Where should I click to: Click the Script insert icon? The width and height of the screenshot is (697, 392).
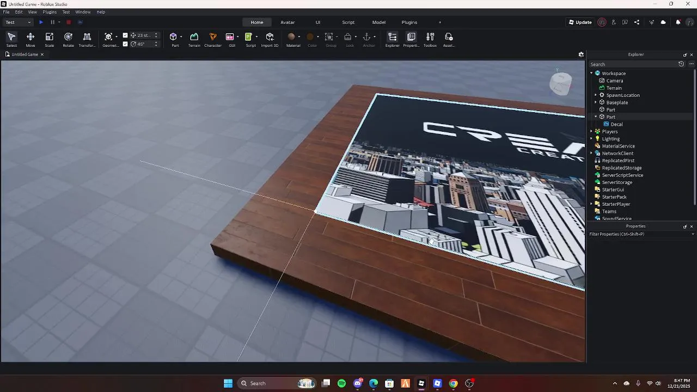click(x=248, y=37)
